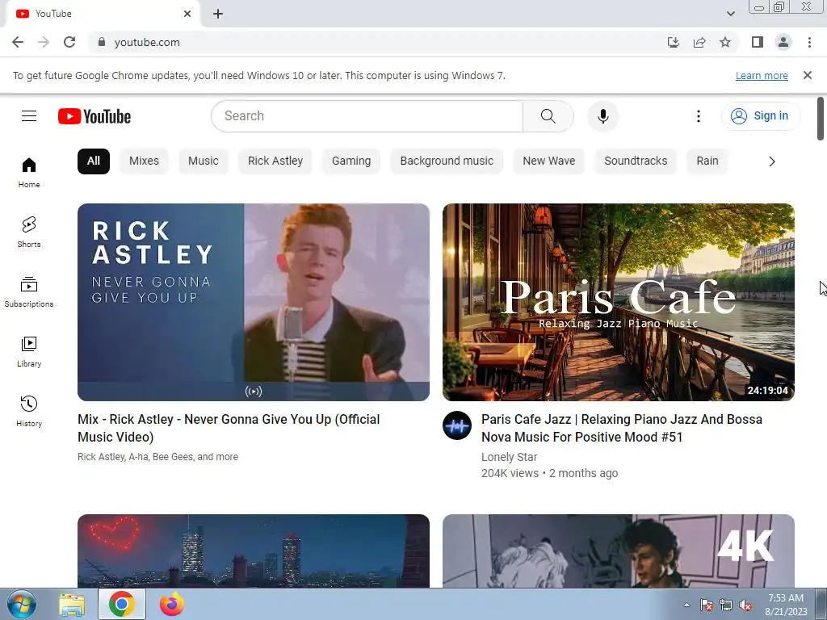Viewport: 827px width, 620px height.
Task: Show more category chips with right chevron
Action: (771, 161)
